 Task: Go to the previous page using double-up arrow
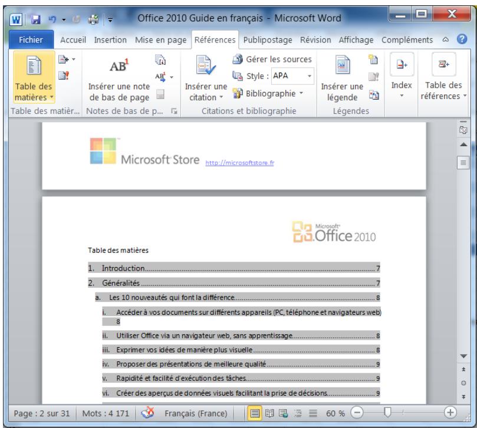(463, 369)
